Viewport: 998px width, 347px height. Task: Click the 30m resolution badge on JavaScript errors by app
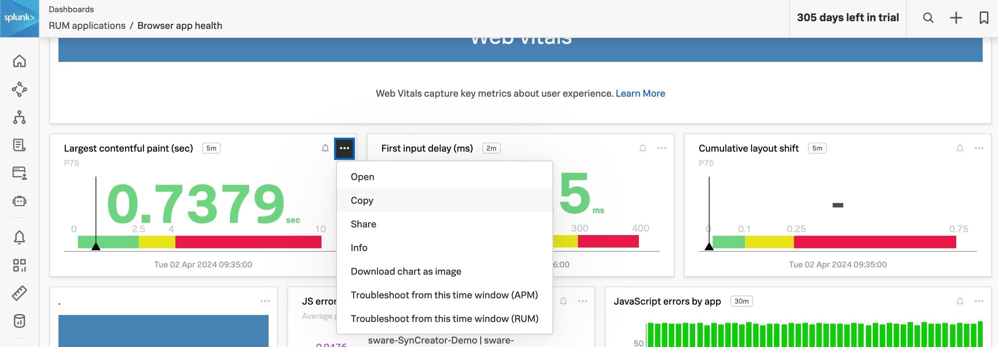point(742,301)
